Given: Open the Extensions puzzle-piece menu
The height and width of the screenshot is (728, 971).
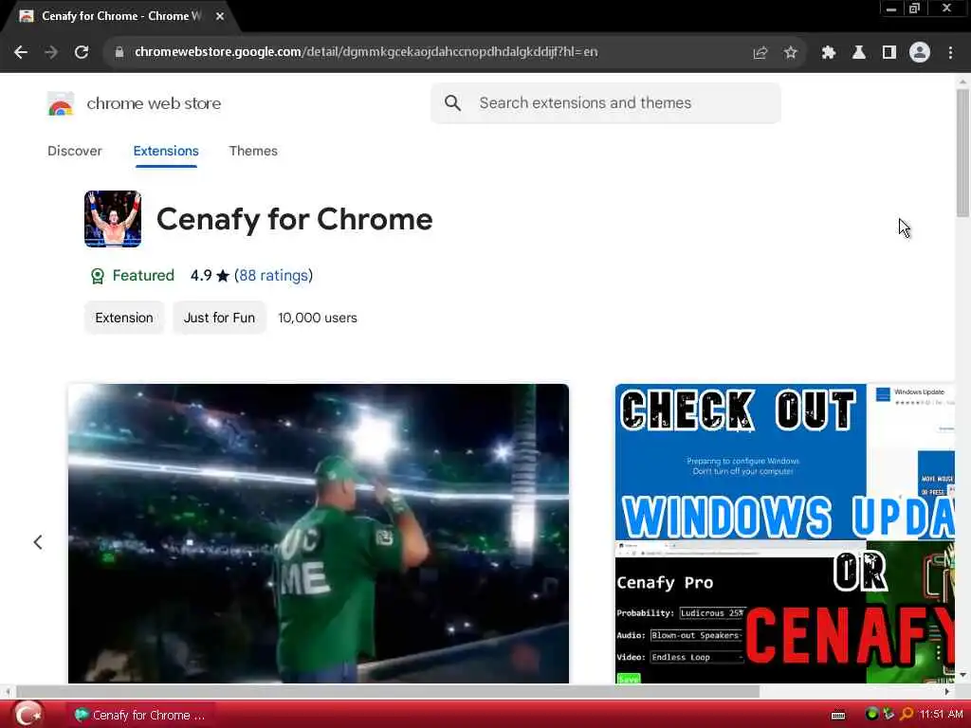Looking at the screenshot, I should pos(829,53).
